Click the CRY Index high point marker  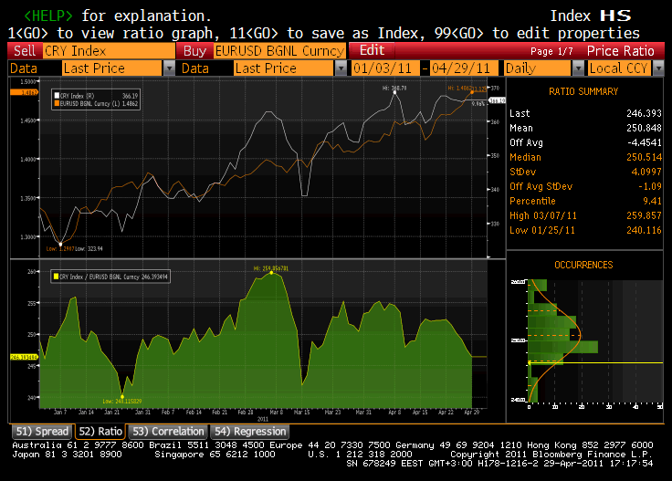394,92
